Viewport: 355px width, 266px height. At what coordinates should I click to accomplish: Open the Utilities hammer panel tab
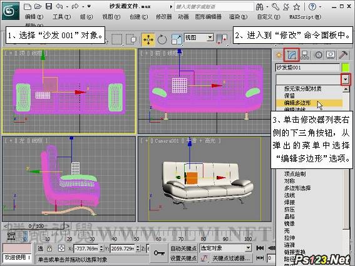[343, 55]
